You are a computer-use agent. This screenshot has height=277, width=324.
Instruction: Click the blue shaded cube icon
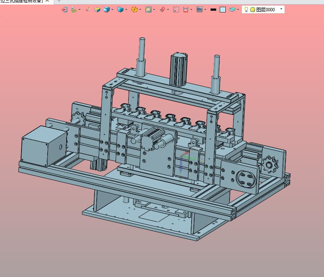106,9
